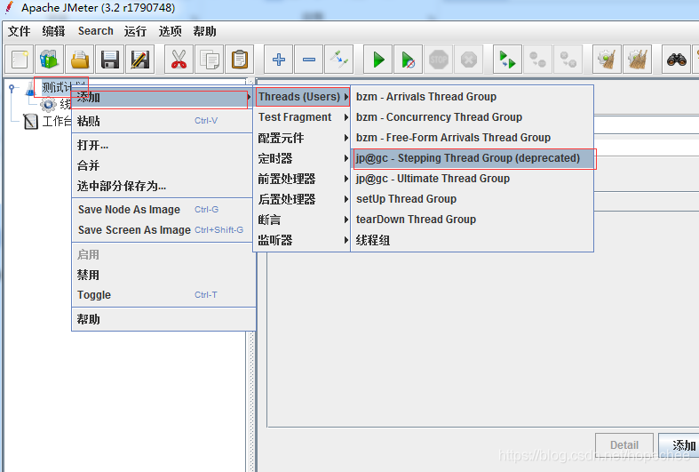The height and width of the screenshot is (472, 699).
Task: Click the Toggle enable/disable arrows icon
Action: click(x=338, y=60)
